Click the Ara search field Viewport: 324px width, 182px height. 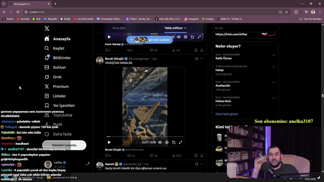pos(246,28)
